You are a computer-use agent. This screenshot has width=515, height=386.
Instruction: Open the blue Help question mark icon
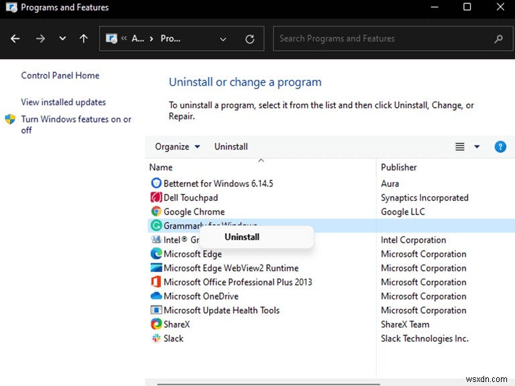click(x=500, y=147)
